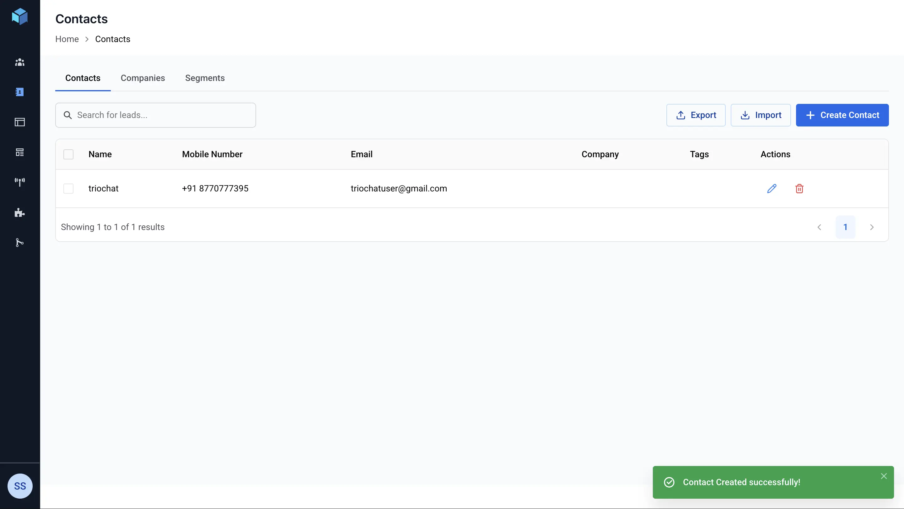Open the automation workflow icon in the sidebar

coord(20,242)
